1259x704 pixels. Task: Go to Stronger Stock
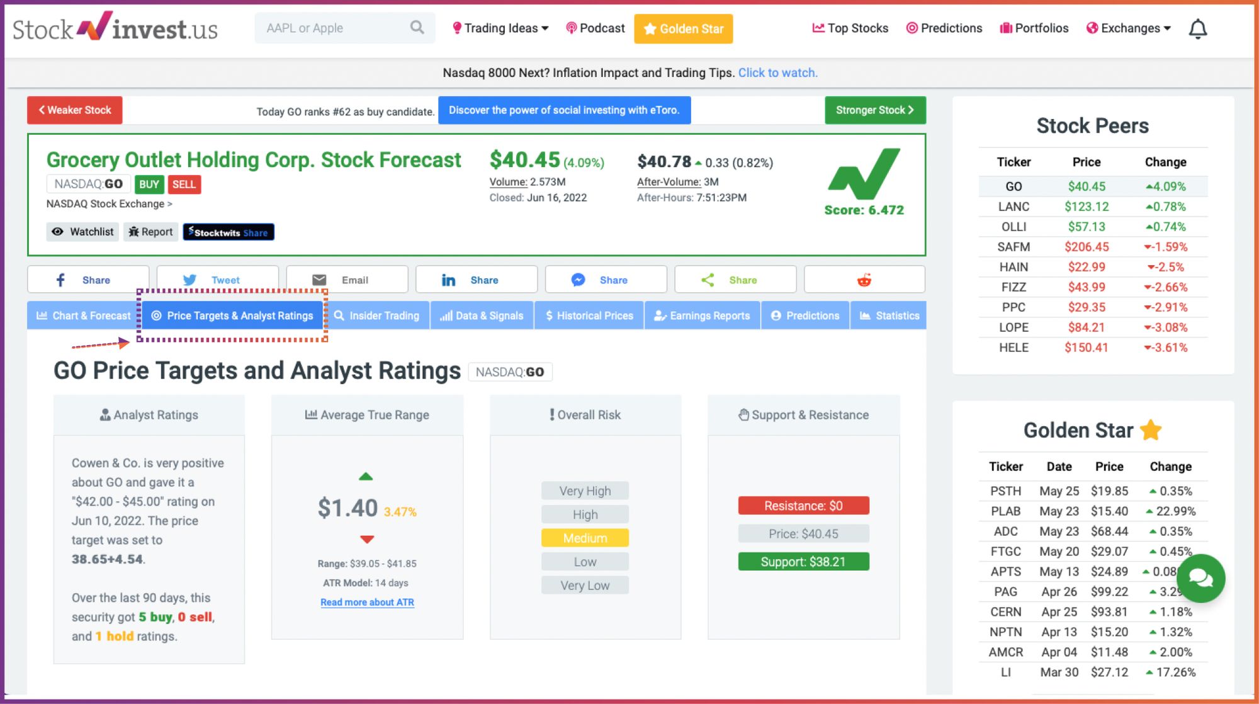pos(875,110)
